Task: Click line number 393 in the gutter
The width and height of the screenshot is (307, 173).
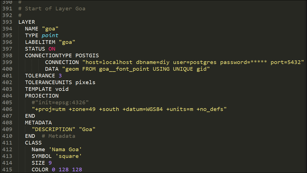Action: tap(7, 22)
